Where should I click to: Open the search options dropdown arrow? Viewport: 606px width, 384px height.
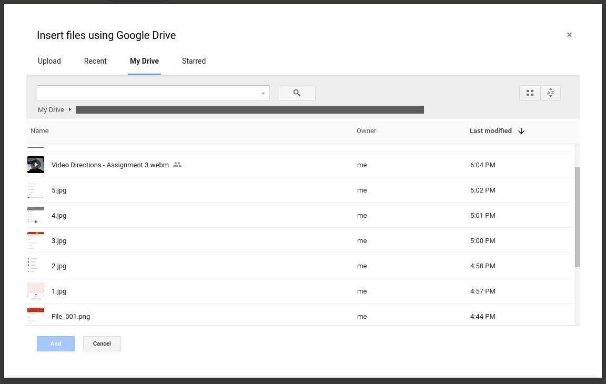pyautogui.click(x=263, y=93)
